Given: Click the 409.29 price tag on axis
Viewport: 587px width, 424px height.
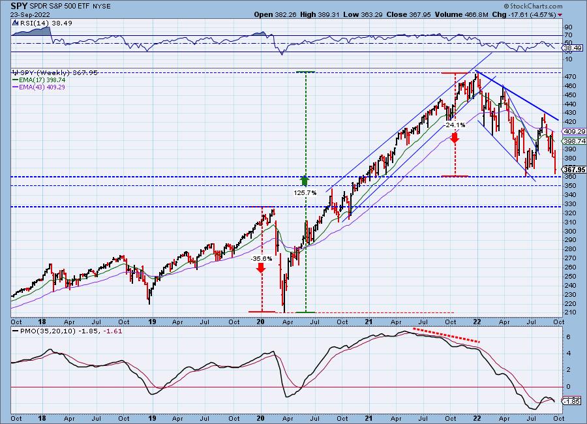Looking at the screenshot, I should [574, 132].
